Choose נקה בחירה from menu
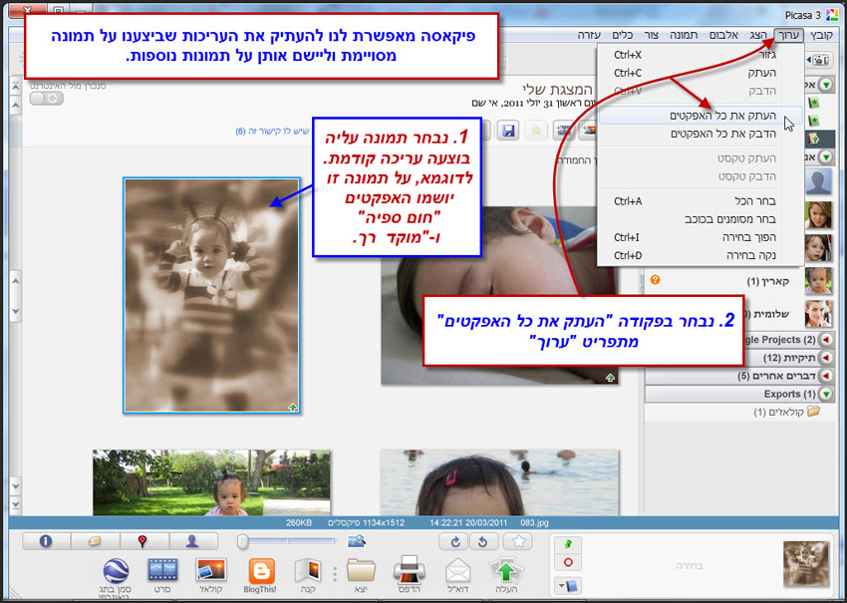 [x=701, y=255]
